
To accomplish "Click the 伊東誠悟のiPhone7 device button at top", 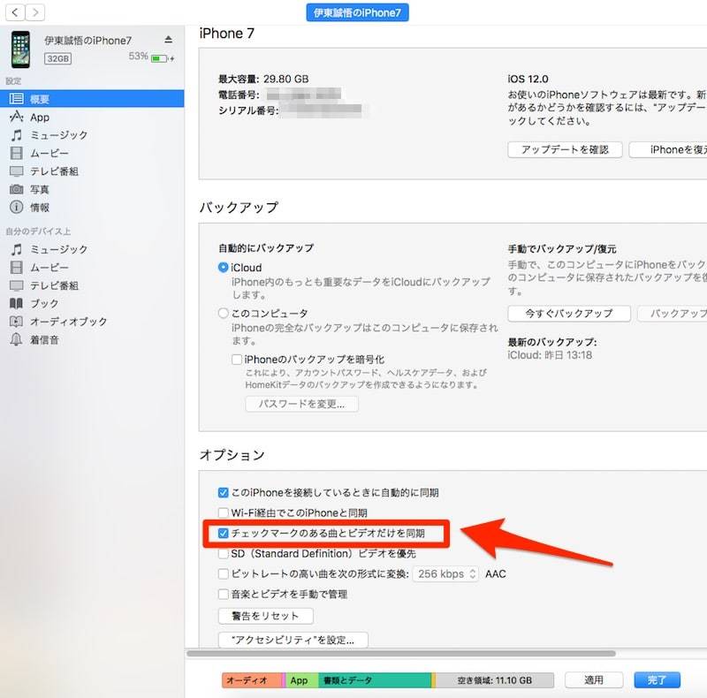I will coord(357,12).
